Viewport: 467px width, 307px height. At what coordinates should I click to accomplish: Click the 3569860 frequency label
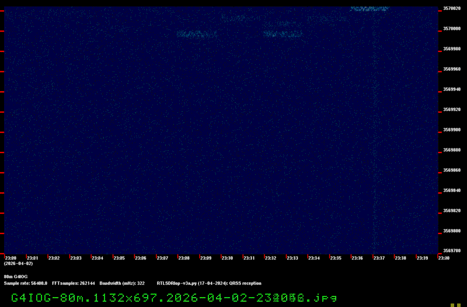[x=452, y=170]
